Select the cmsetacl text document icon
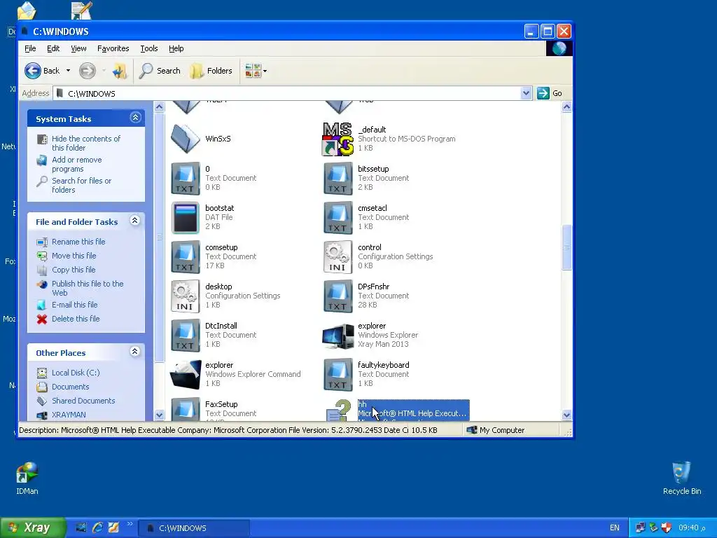 coord(338,218)
